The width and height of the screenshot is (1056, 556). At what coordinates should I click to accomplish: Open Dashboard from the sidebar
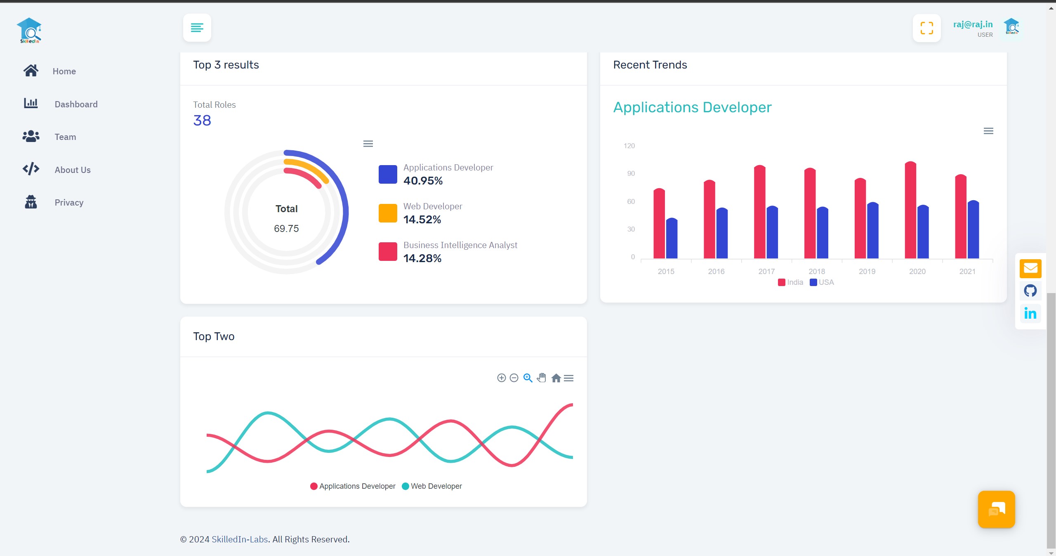76,104
